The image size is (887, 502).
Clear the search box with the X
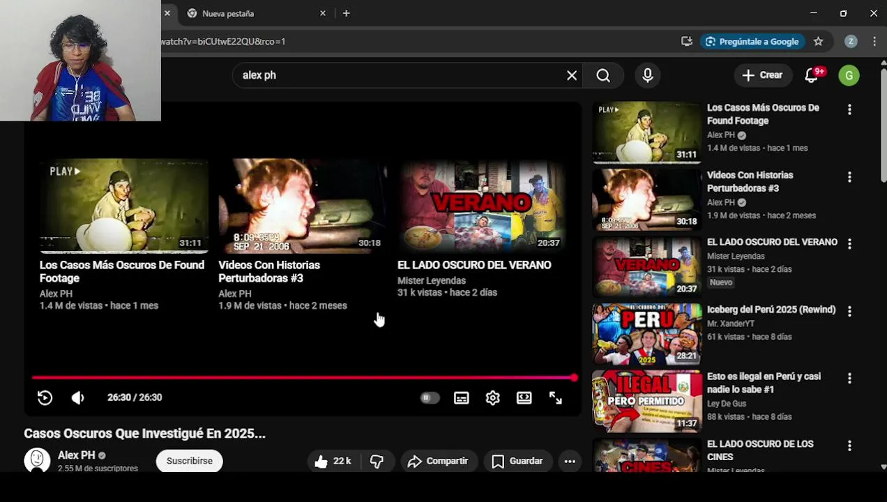(572, 75)
